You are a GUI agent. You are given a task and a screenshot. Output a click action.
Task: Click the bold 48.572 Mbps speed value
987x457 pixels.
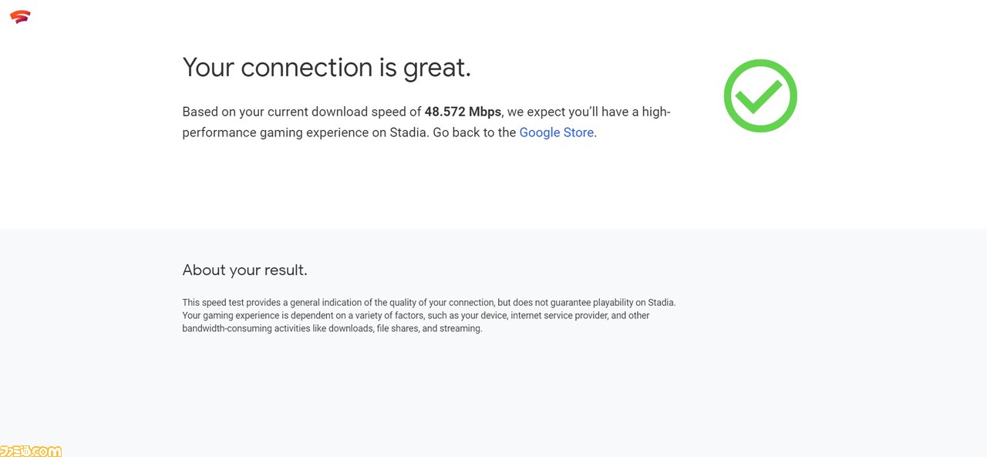pos(463,112)
